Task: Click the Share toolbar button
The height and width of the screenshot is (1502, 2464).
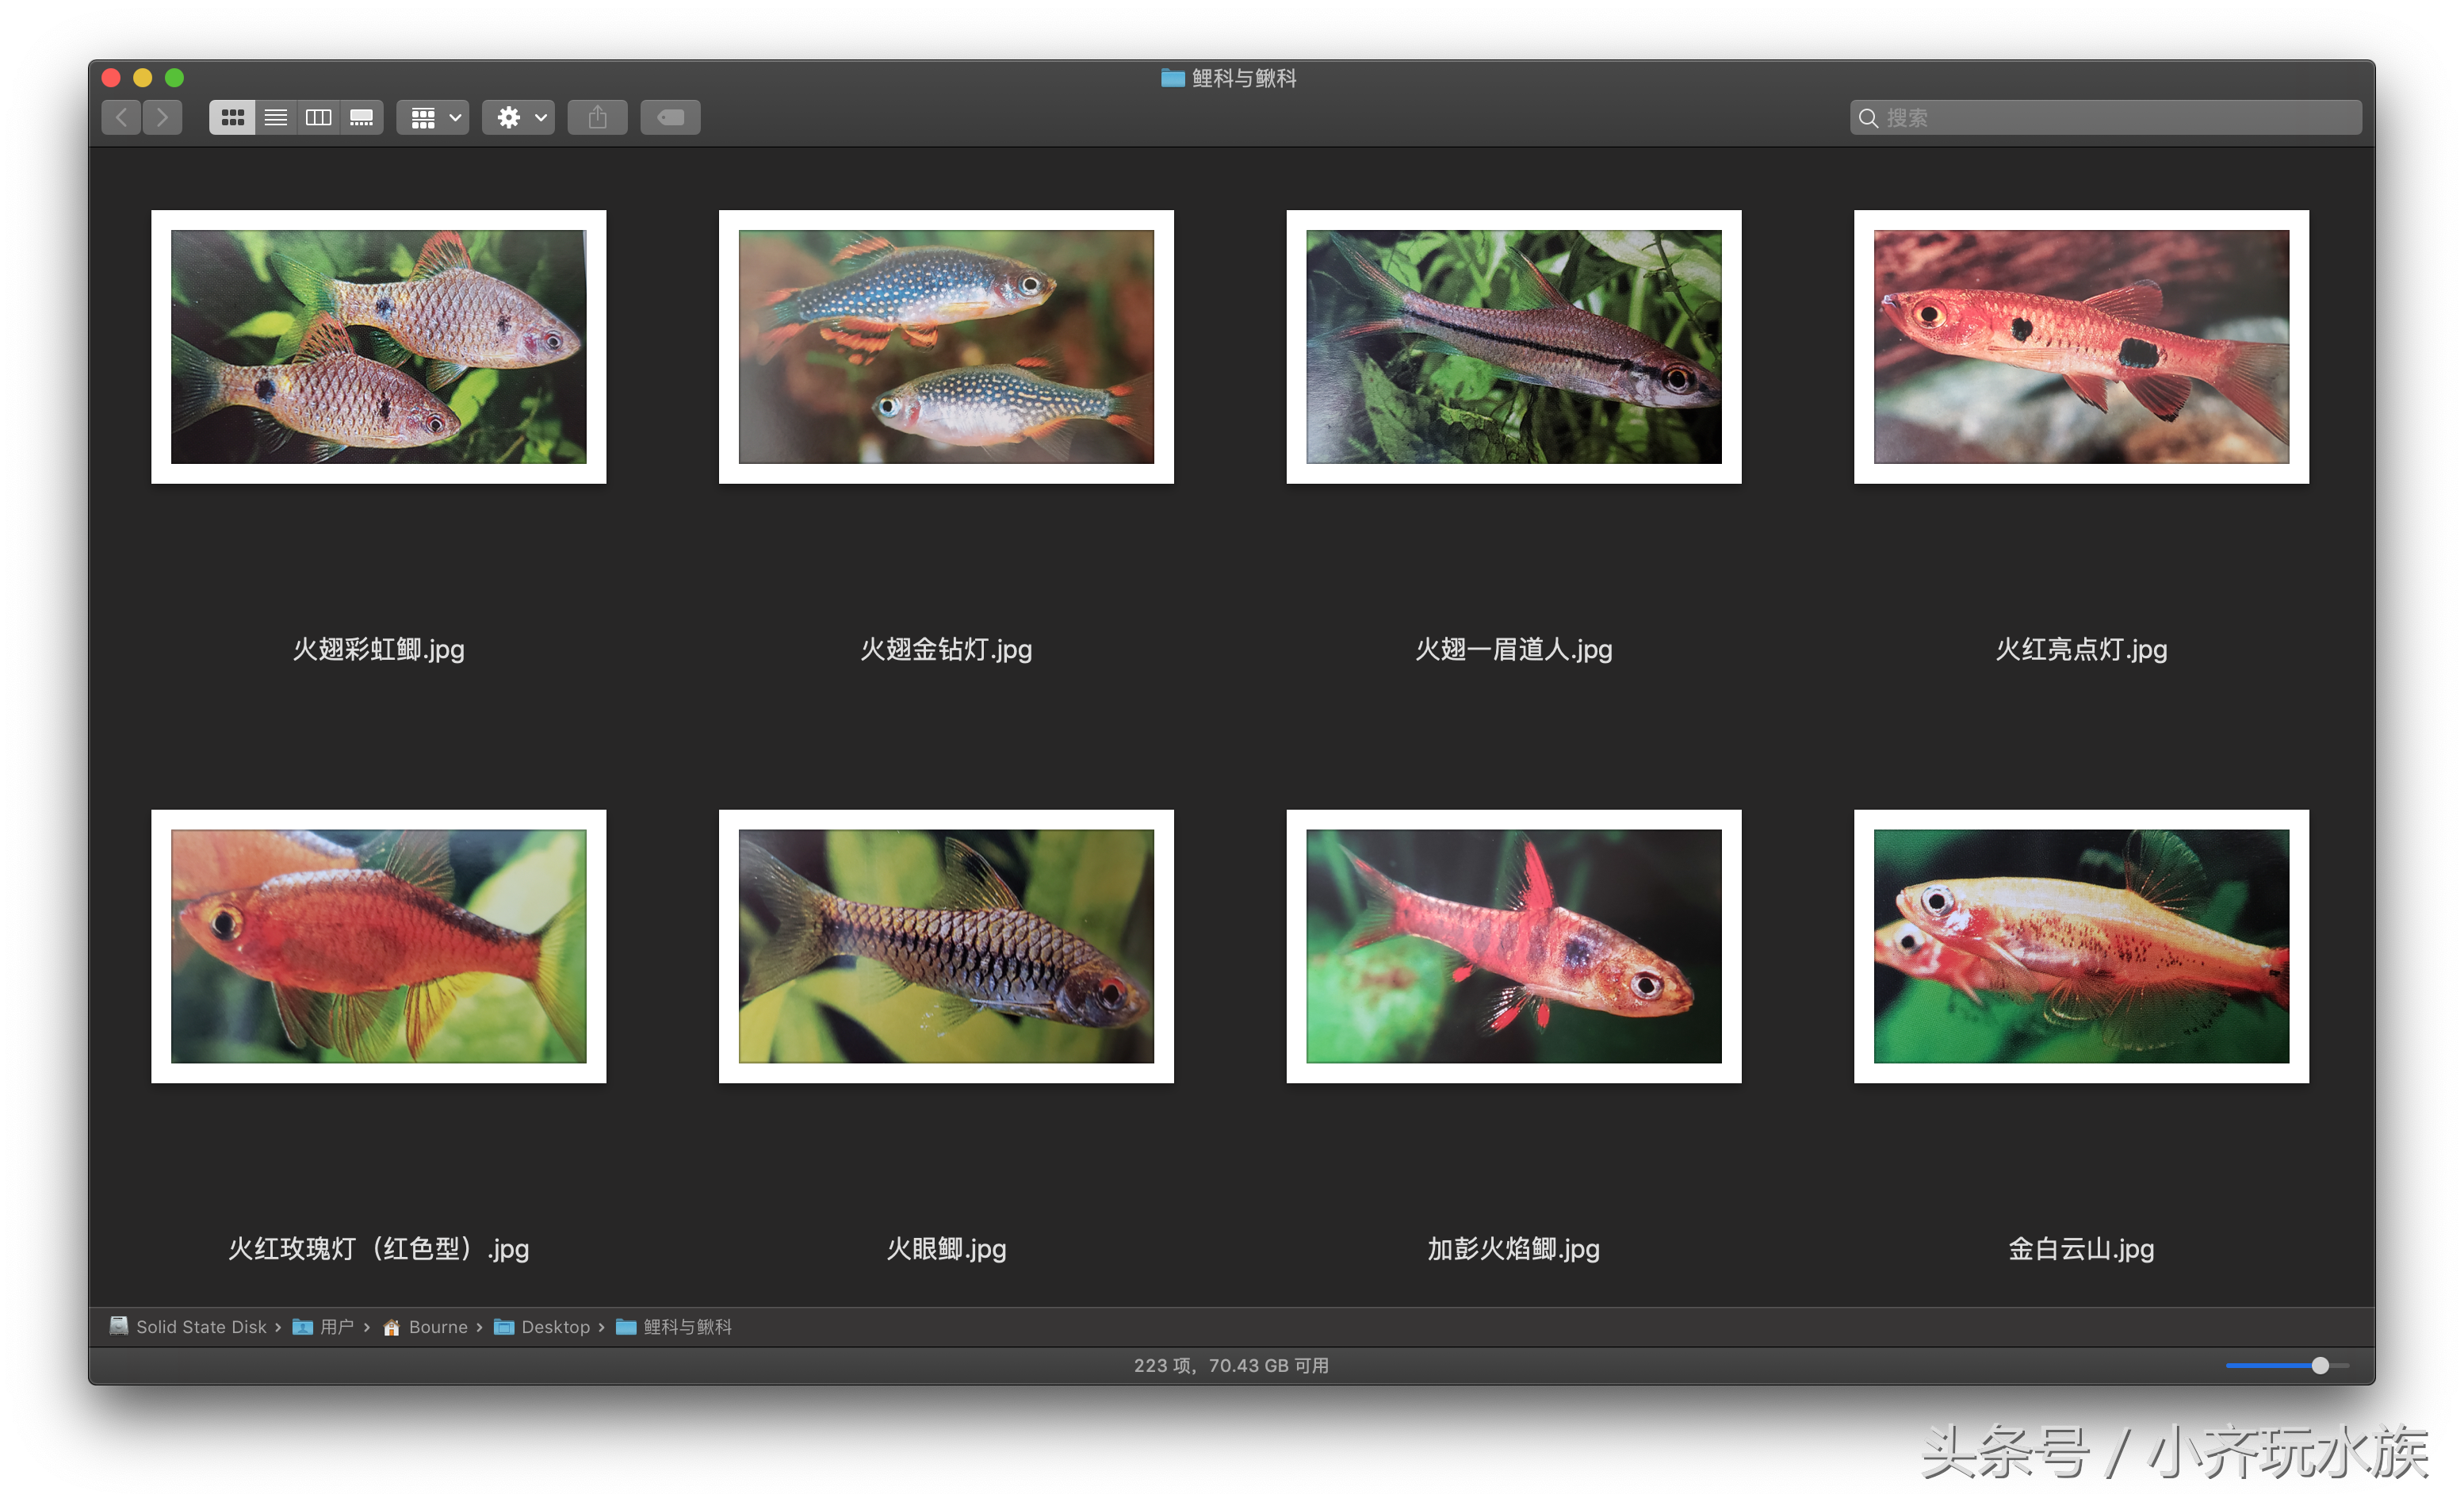Action: click(x=598, y=118)
